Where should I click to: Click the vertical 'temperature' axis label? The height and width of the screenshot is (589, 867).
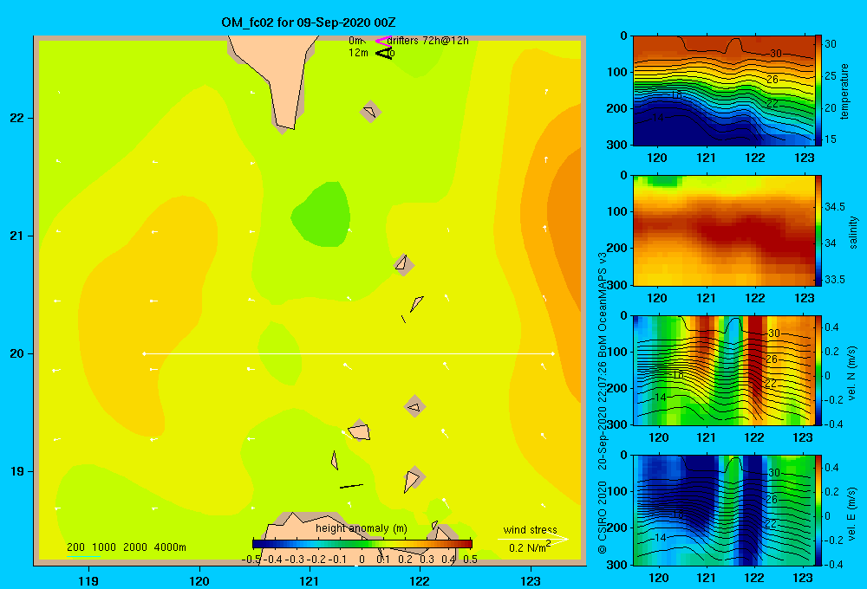pos(844,92)
